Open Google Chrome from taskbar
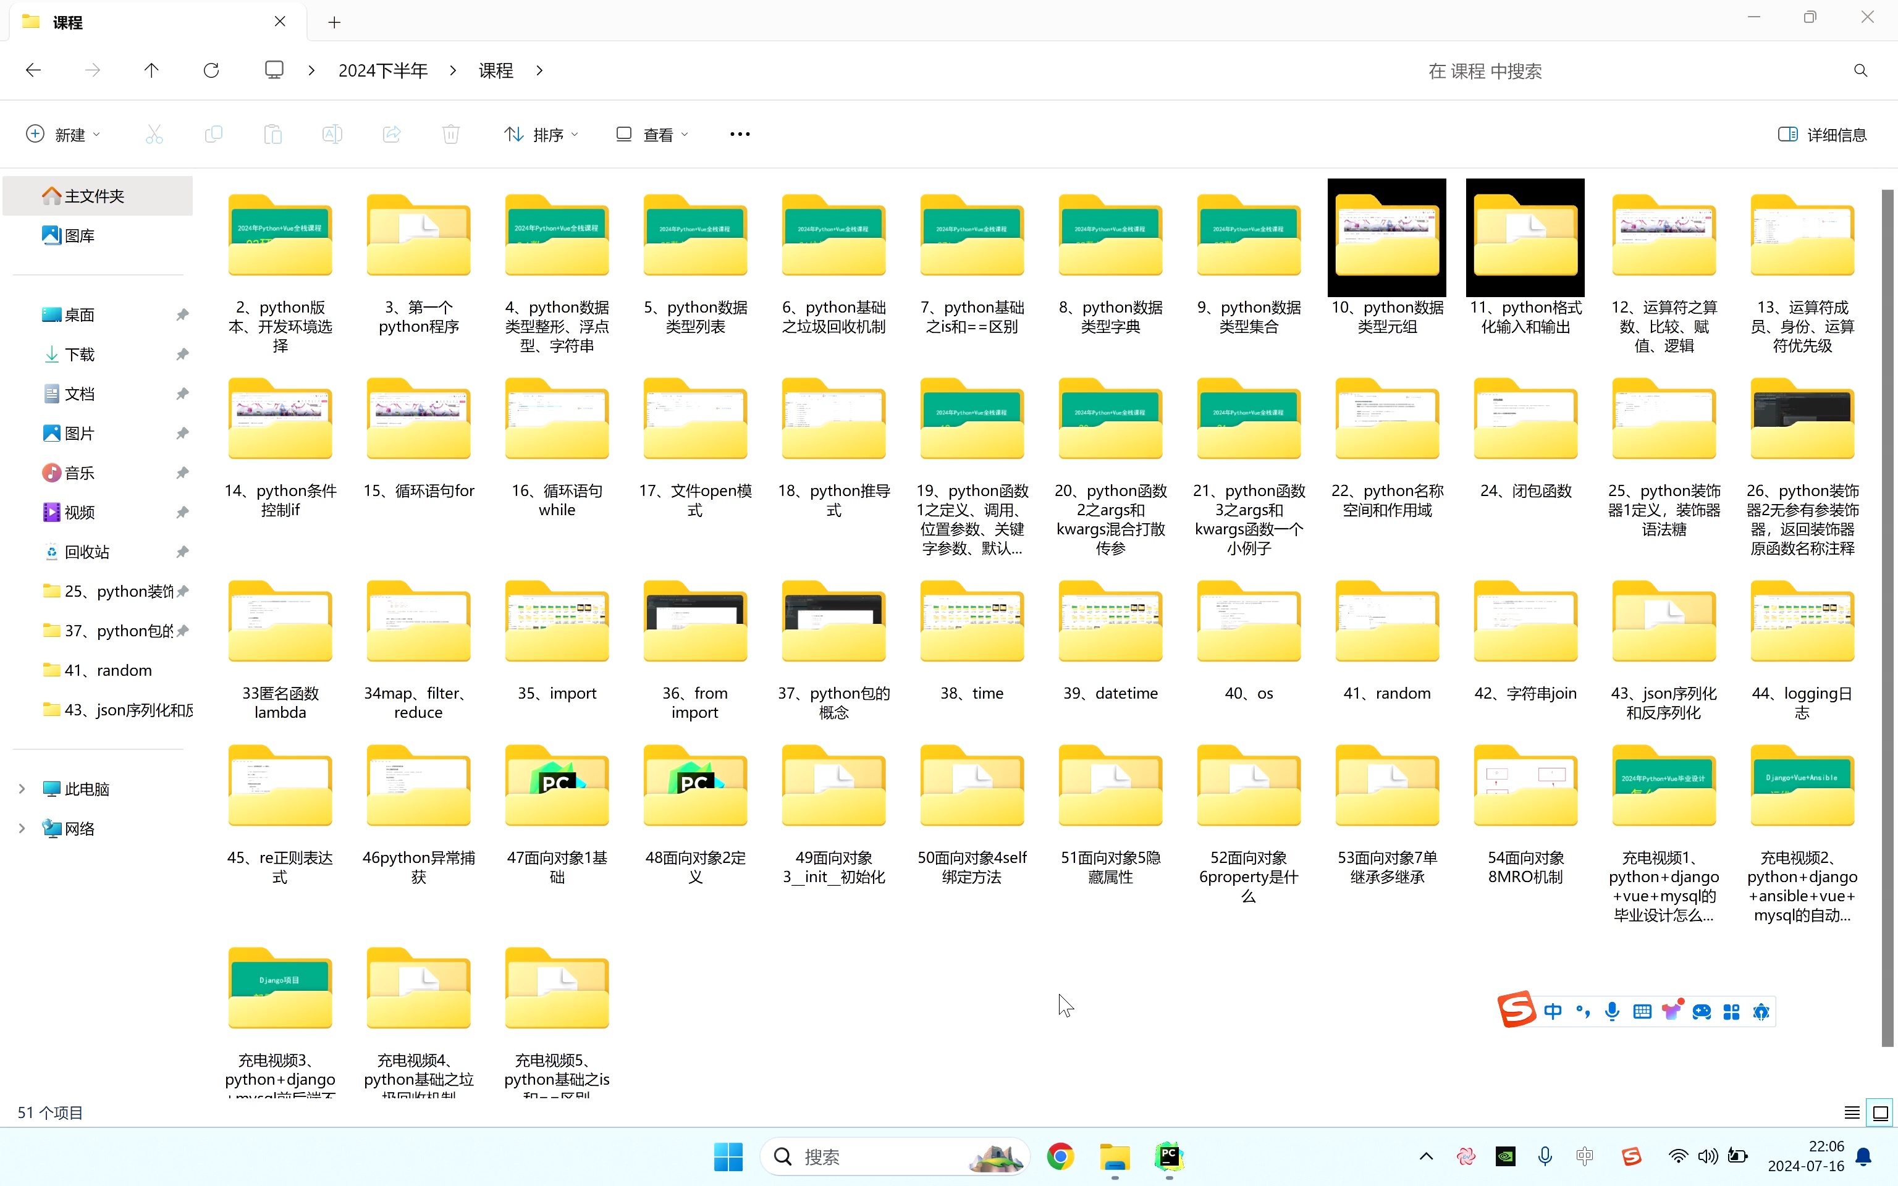The width and height of the screenshot is (1898, 1186). [x=1060, y=1156]
